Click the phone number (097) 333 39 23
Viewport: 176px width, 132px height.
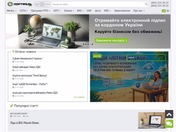pyautogui.click(x=160, y=3)
